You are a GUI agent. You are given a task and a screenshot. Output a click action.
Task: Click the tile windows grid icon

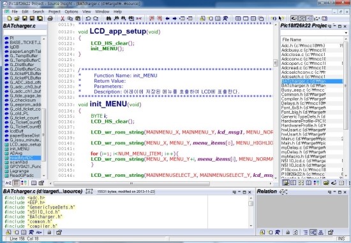pos(238,18)
